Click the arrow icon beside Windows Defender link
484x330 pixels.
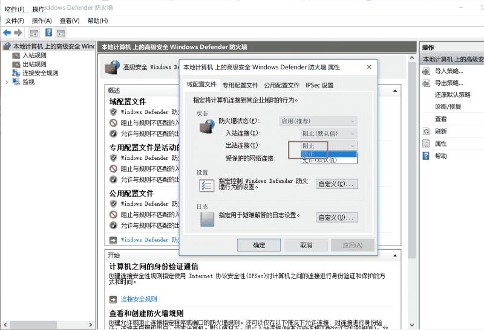tap(113, 240)
